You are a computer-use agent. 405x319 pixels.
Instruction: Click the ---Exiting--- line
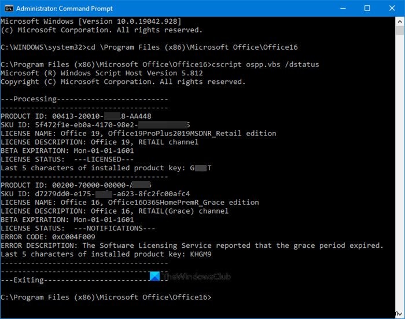click(84, 280)
